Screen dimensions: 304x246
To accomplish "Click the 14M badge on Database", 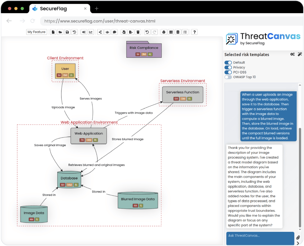I will [69, 185].
